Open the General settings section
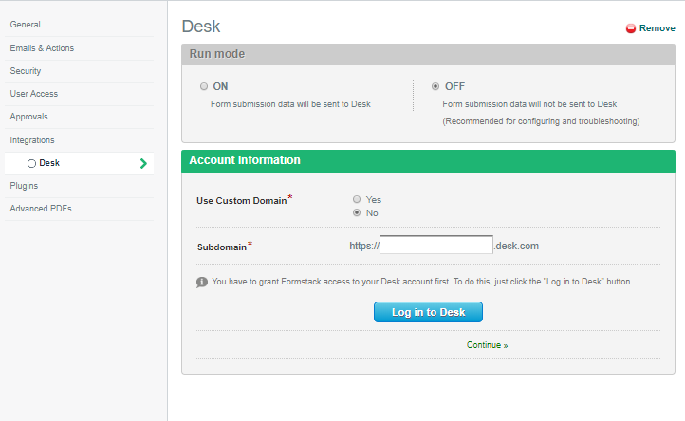The image size is (685, 421). [x=26, y=25]
